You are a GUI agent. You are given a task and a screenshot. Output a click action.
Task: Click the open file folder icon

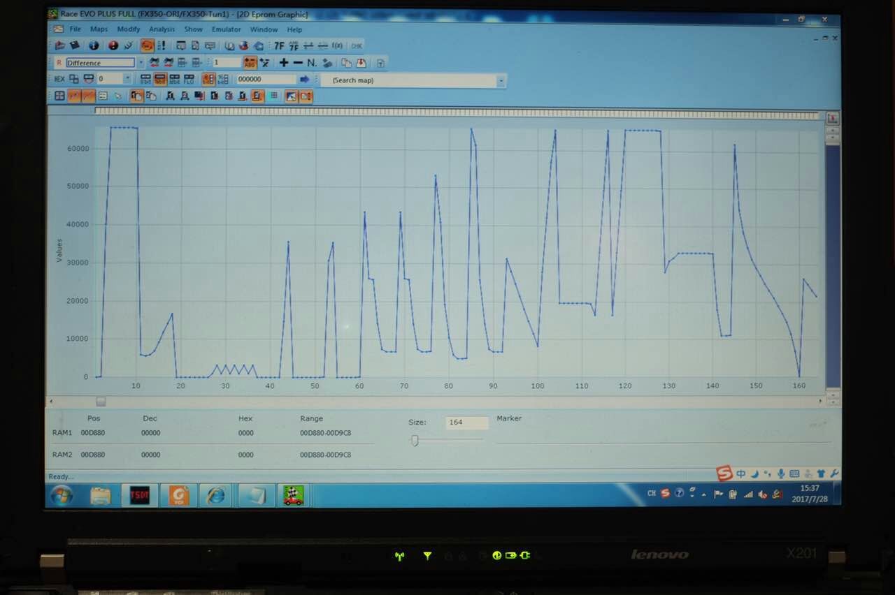[x=59, y=45]
